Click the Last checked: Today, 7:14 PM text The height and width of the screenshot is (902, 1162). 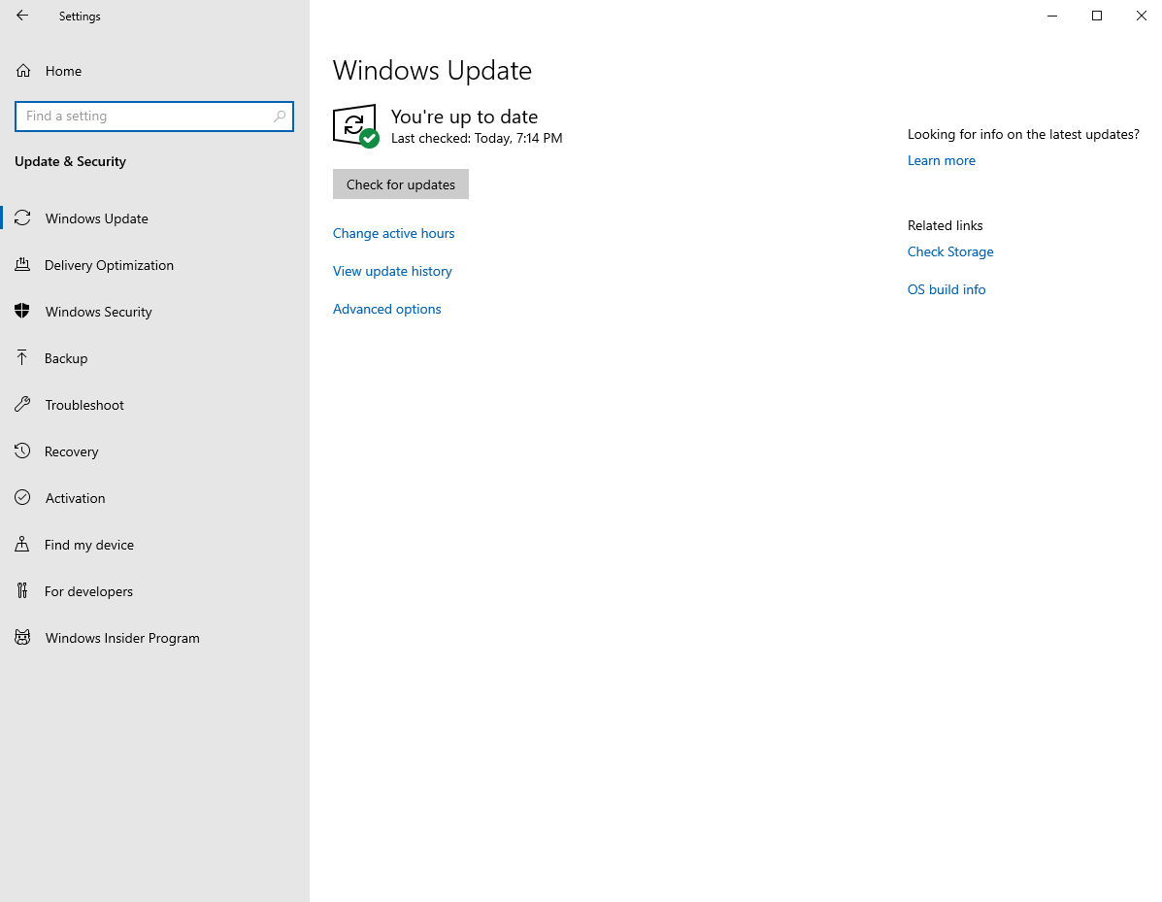[x=477, y=139]
